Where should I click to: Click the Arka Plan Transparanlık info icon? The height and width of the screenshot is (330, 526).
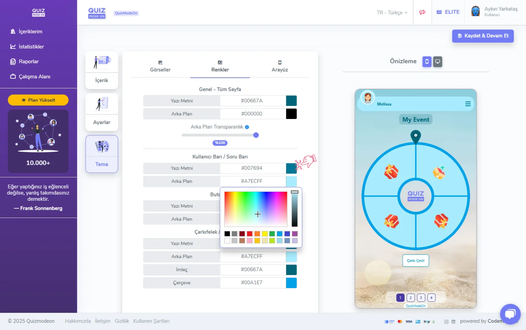pos(247,127)
